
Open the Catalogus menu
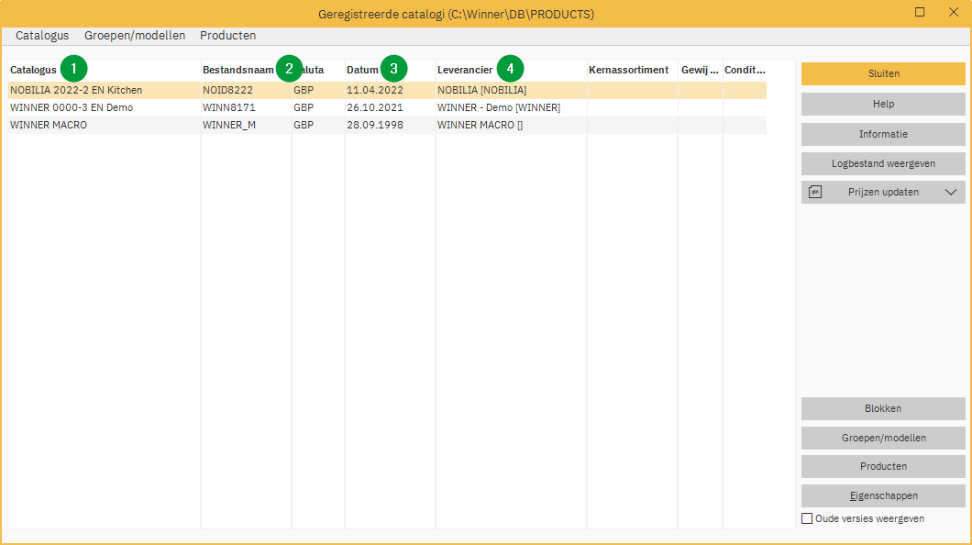coord(41,36)
